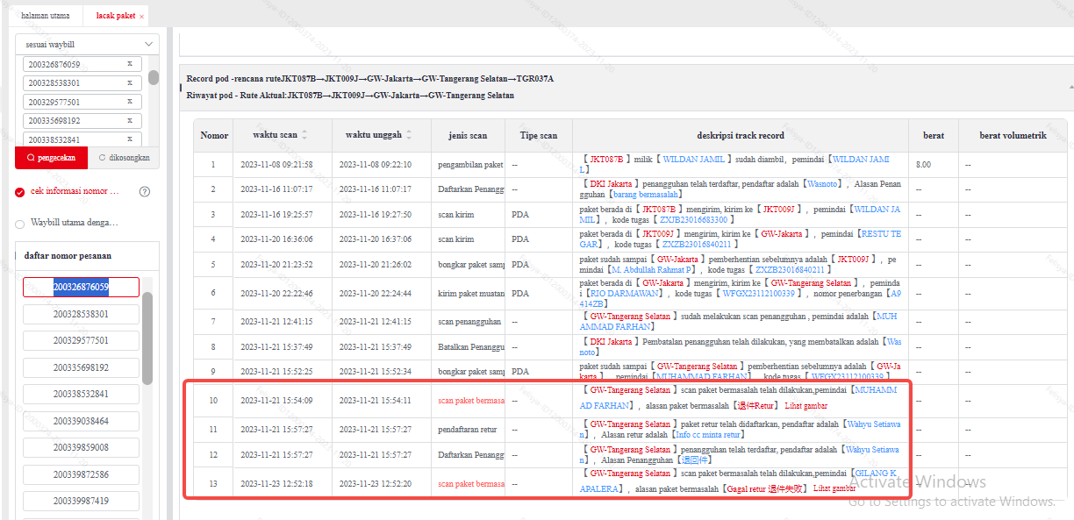
Task: Open Lihat gambar link in row 13
Action: (834, 488)
